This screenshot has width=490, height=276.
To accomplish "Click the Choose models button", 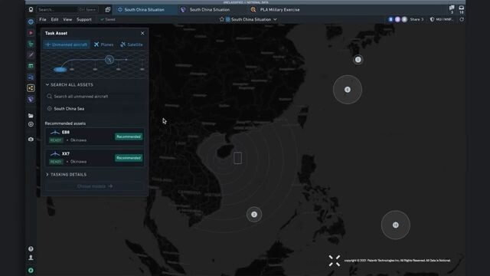I will [x=94, y=186].
